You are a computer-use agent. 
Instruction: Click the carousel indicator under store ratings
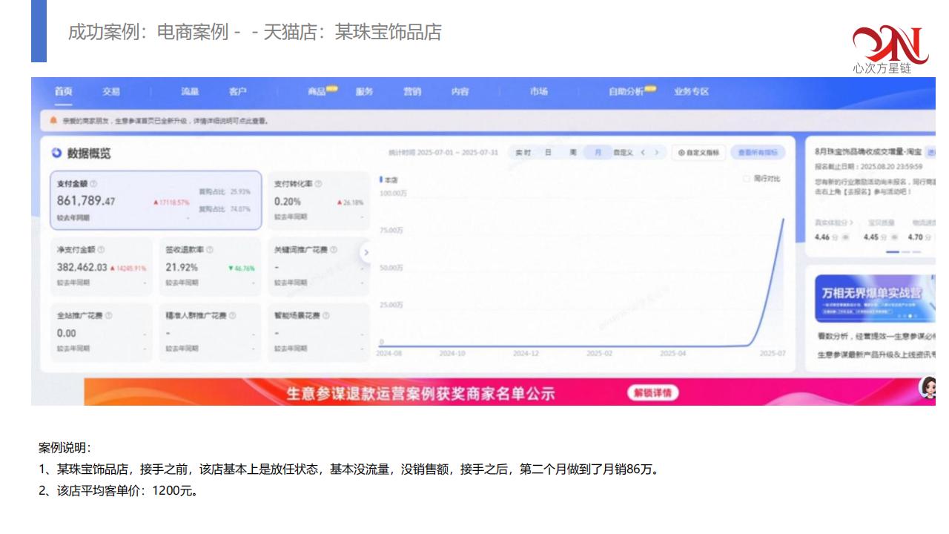click(893, 252)
